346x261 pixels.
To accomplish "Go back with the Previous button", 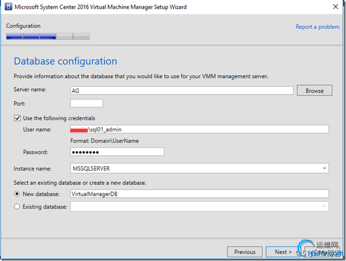I will pyautogui.click(x=245, y=252).
